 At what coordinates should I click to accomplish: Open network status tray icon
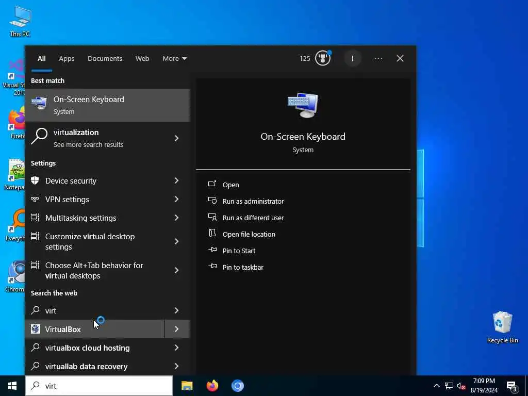point(449,386)
